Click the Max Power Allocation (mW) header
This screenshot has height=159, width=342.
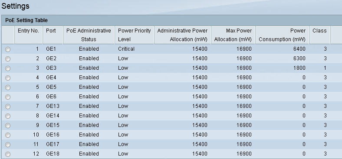pos(233,35)
